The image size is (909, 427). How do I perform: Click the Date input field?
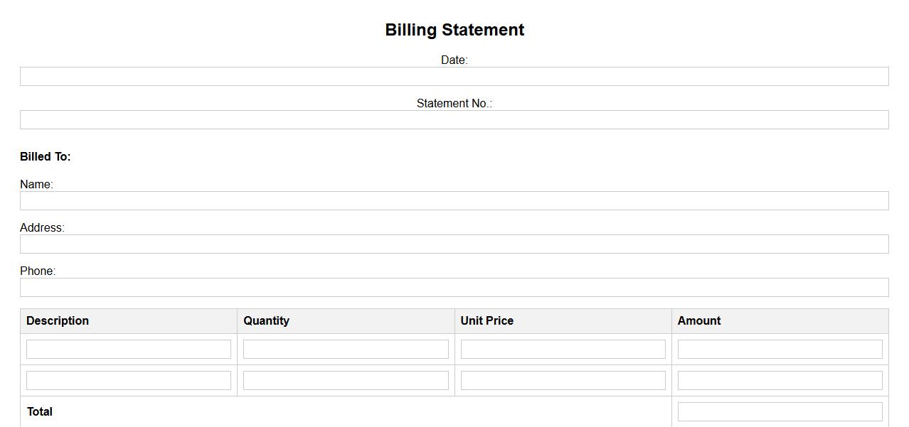pyautogui.click(x=454, y=77)
